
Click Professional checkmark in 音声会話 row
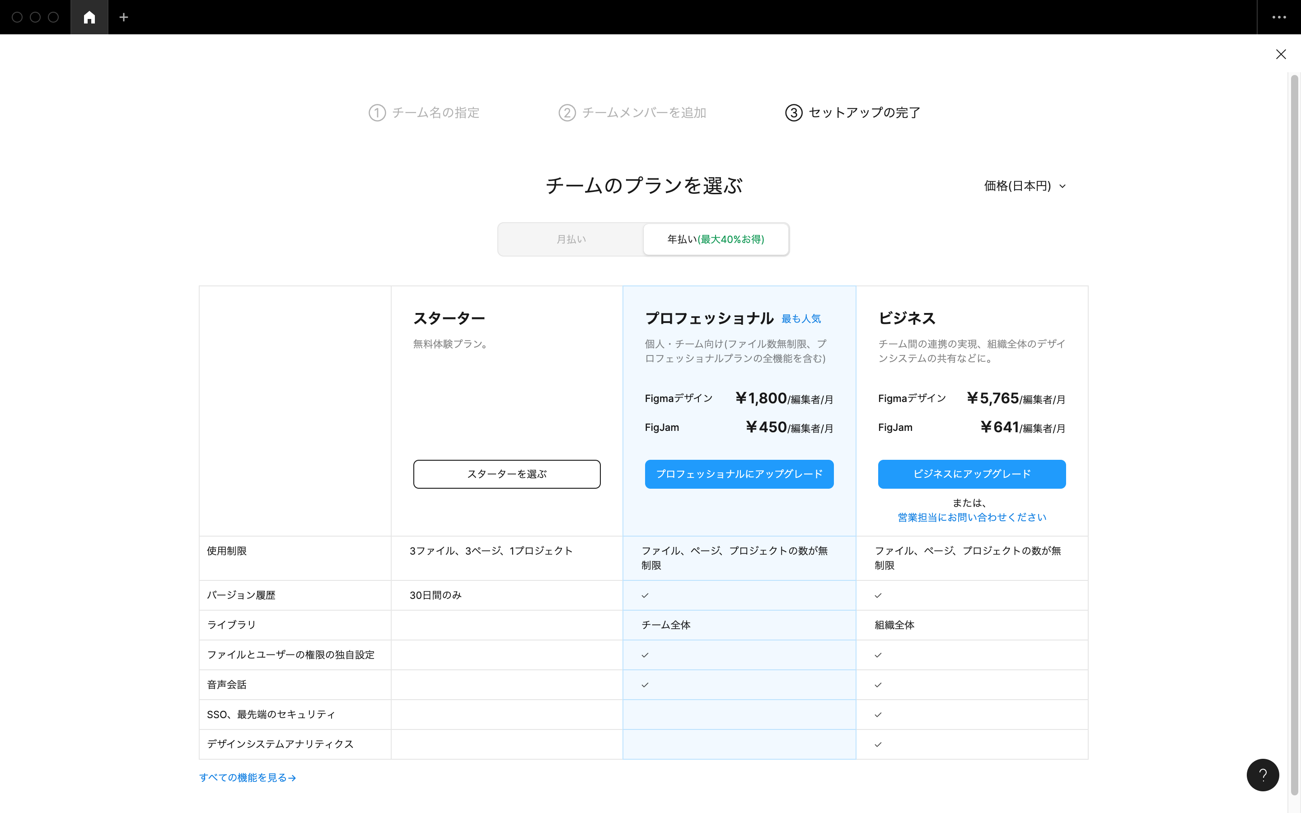coord(645,684)
